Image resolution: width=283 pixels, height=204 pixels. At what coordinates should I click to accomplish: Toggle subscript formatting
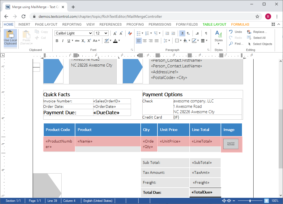tap(83, 41)
